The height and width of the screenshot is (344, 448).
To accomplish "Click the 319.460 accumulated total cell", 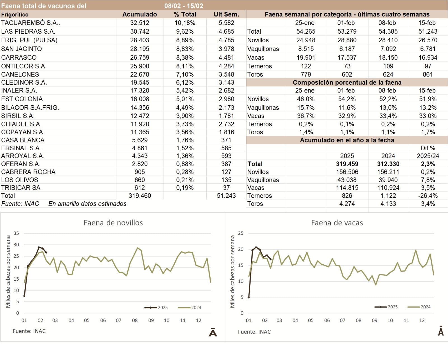I will [139, 196].
